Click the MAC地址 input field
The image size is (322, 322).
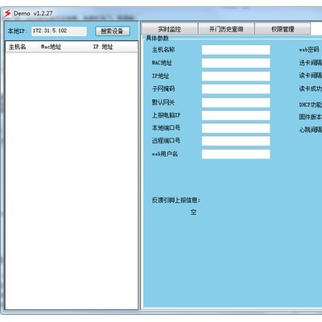(236, 63)
